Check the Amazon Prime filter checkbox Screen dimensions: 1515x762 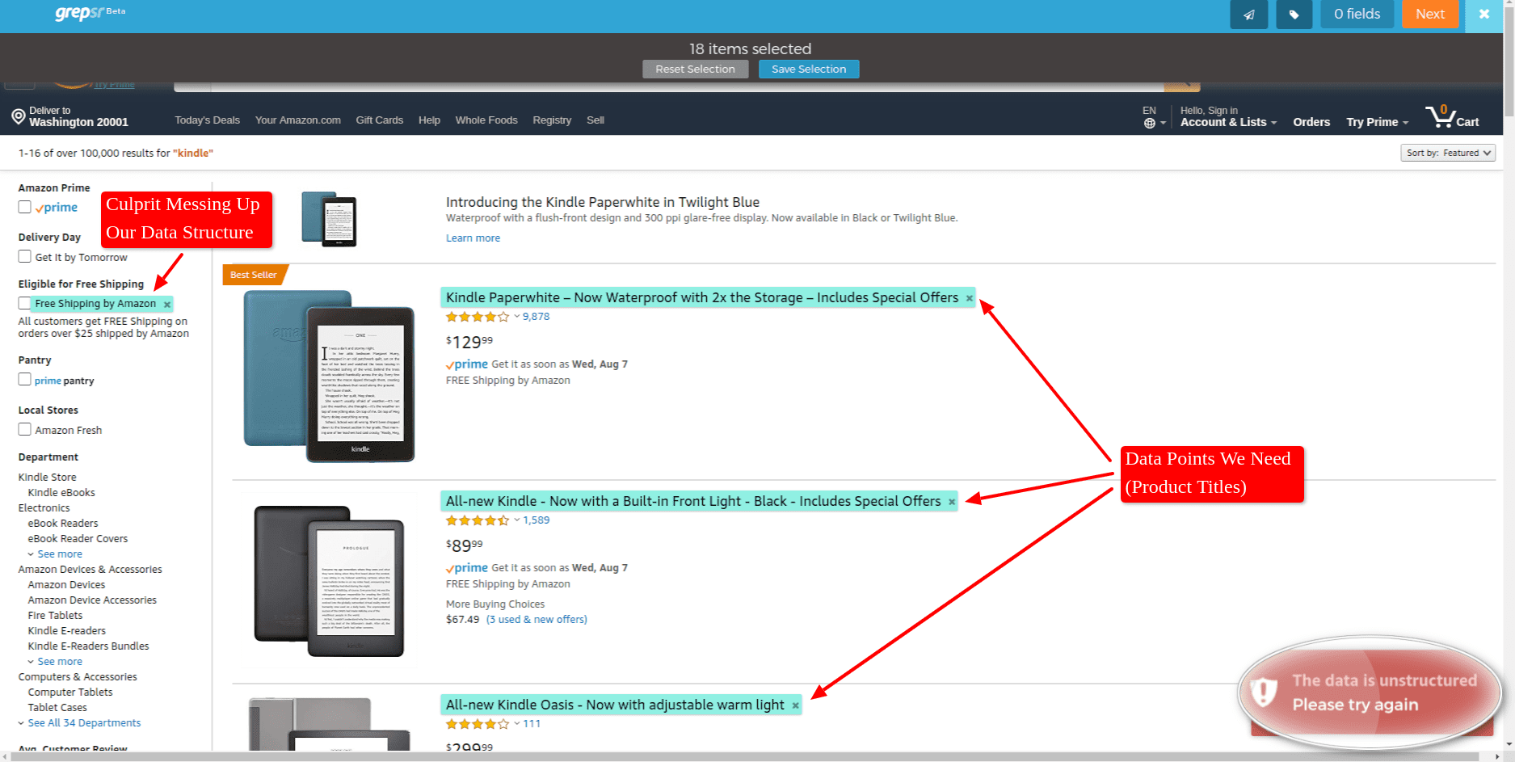pos(25,207)
